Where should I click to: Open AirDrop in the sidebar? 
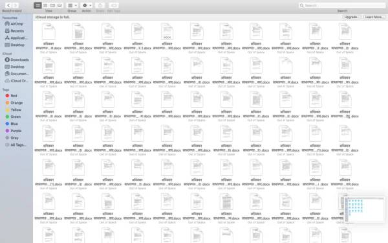point(16,24)
